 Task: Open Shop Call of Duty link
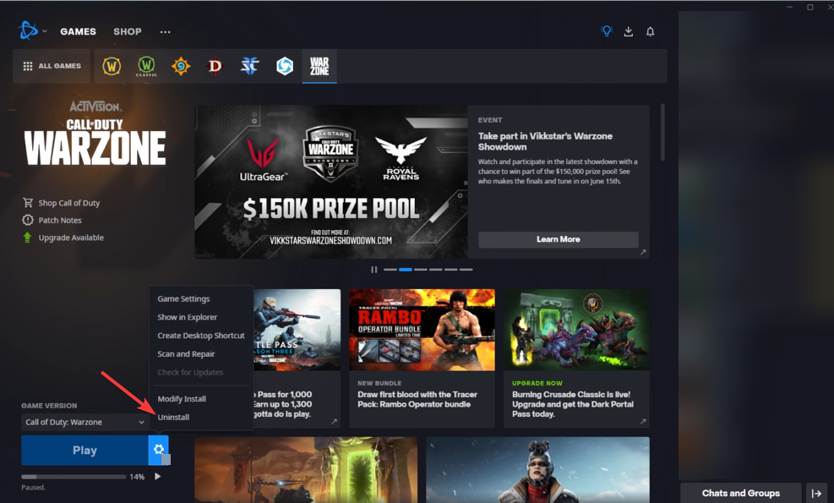[68, 203]
